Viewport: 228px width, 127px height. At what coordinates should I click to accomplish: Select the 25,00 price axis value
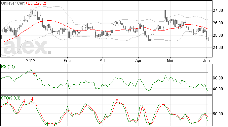coord(218,35)
